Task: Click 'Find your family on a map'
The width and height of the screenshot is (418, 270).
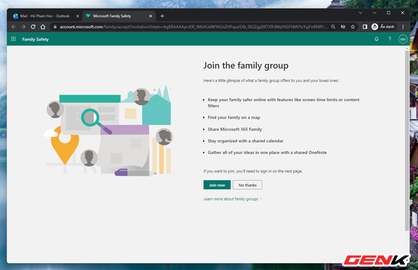Action: [234, 117]
